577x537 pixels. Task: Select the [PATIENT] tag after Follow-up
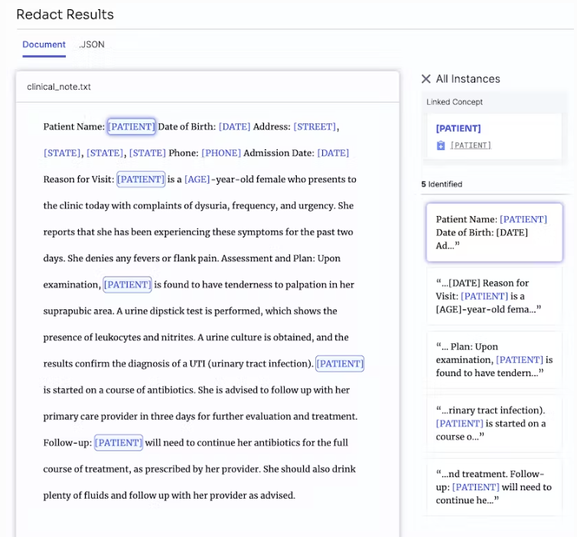pyautogui.click(x=119, y=443)
